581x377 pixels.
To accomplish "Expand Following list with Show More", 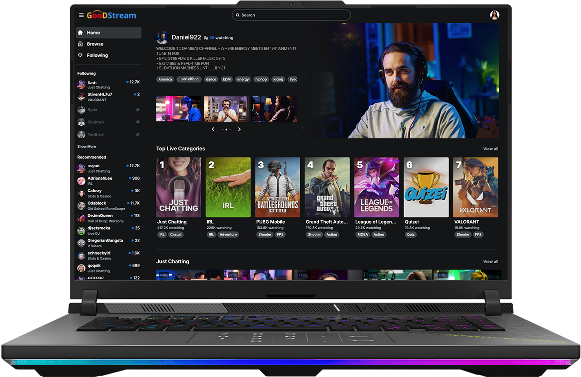I will (x=87, y=147).
